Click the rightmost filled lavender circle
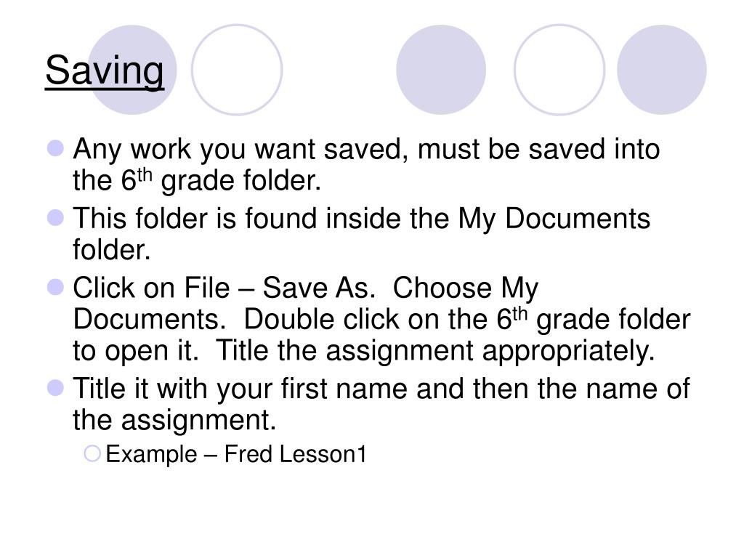Image resolution: width=744 pixels, height=558 pixels. pos(661,70)
